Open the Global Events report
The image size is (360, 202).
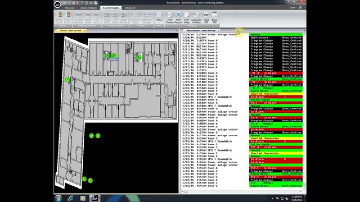[x=59, y=17]
